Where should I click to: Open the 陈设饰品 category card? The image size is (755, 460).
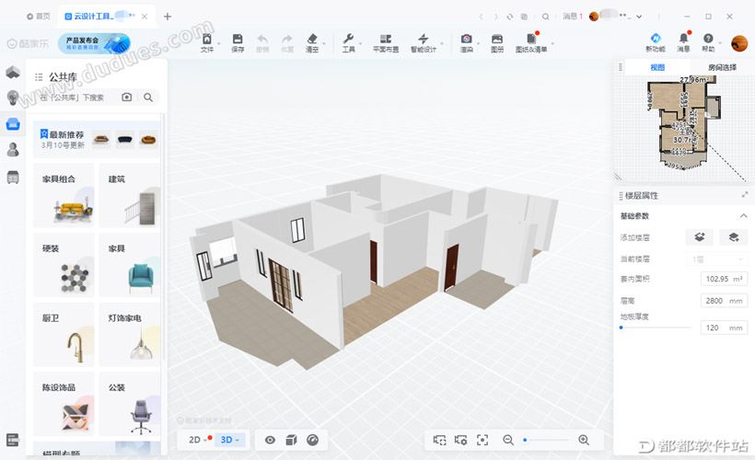pyautogui.click(x=64, y=404)
